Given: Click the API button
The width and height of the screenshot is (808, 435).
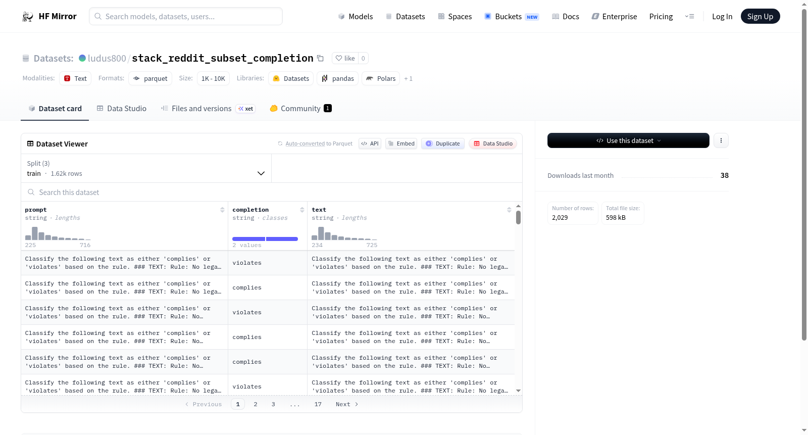Looking at the screenshot, I should 370,143.
